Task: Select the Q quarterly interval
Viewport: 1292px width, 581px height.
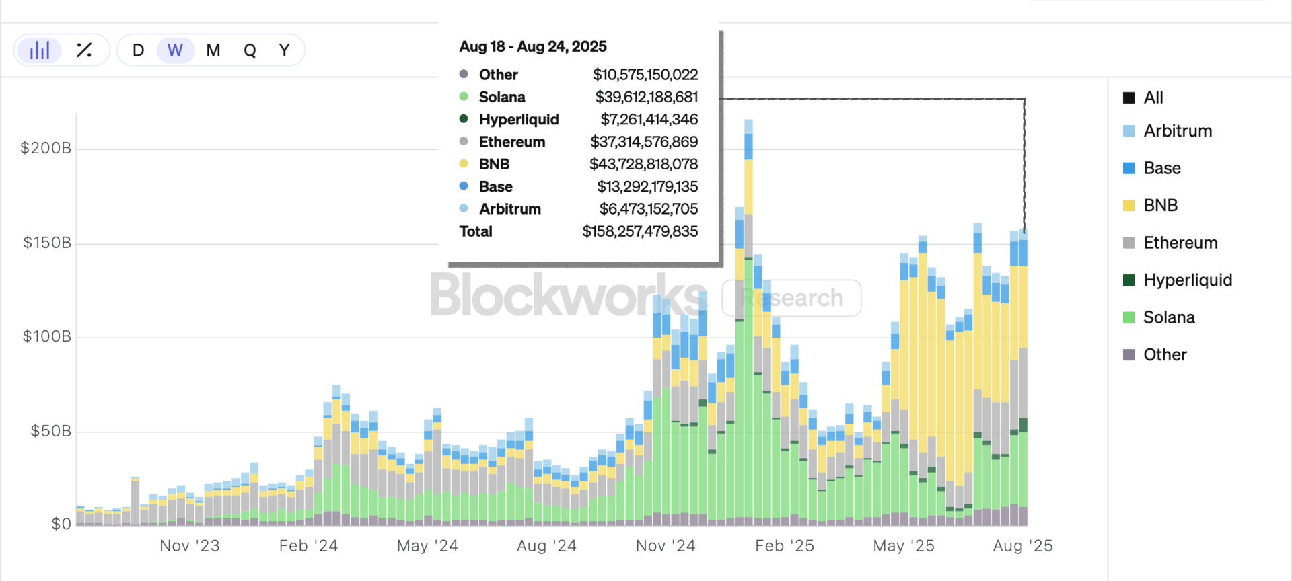Action: 250,50
